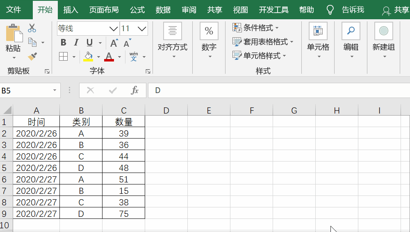Open the Number (数字) percent group

pyautogui.click(x=209, y=41)
